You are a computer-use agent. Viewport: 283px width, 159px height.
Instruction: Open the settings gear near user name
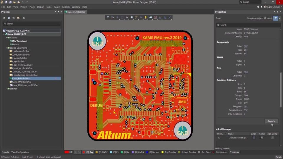258,7
